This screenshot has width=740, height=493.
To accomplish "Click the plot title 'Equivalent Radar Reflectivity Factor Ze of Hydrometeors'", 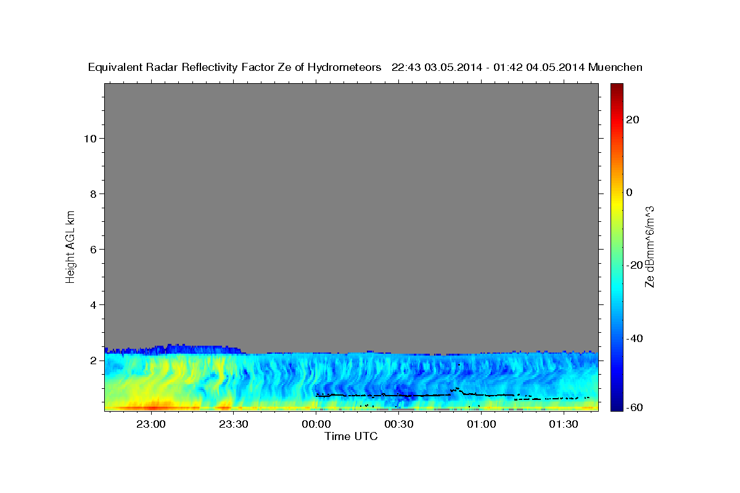I will [x=235, y=68].
